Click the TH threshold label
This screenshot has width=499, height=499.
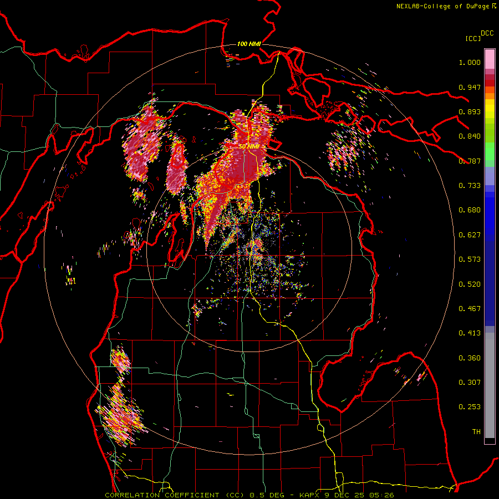(476, 432)
